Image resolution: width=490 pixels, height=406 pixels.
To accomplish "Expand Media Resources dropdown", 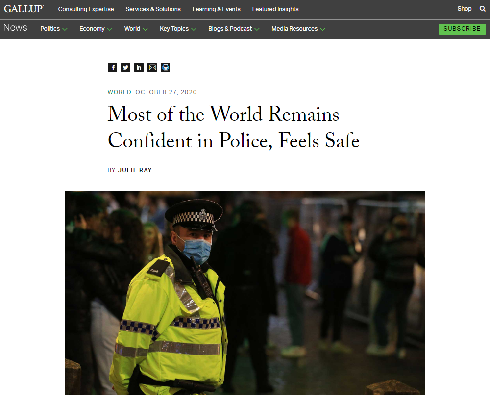I will coord(298,29).
